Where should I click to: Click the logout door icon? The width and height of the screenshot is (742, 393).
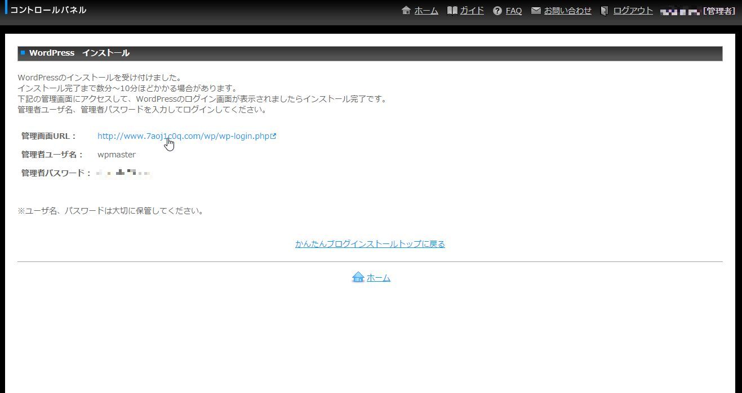point(605,11)
